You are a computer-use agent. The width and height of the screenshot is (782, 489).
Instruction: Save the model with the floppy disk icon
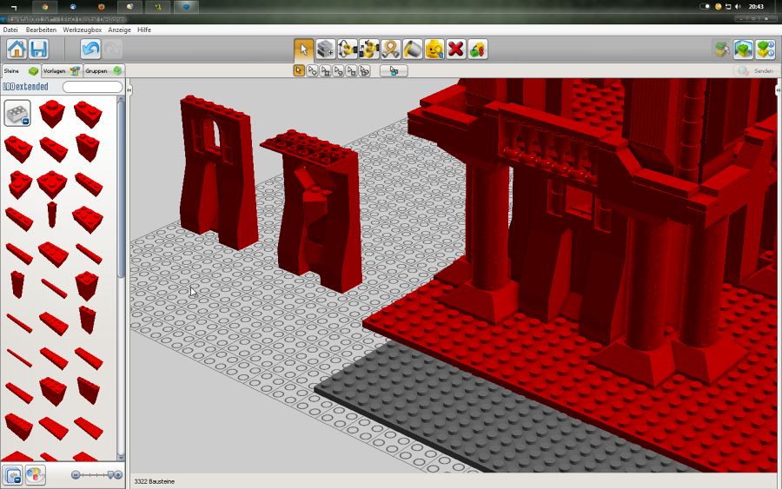pyautogui.click(x=38, y=49)
